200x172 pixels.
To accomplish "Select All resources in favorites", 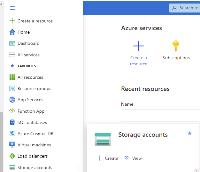I will [30, 77].
